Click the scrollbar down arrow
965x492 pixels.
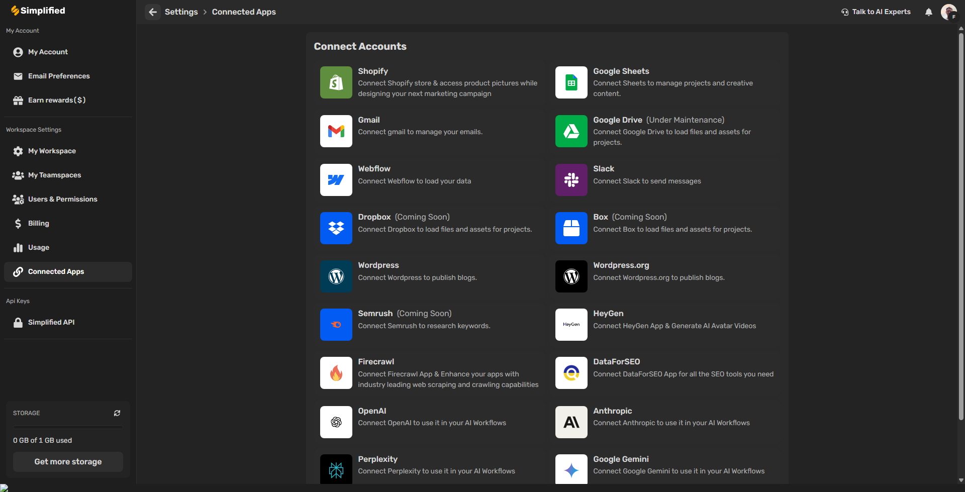coord(961,480)
